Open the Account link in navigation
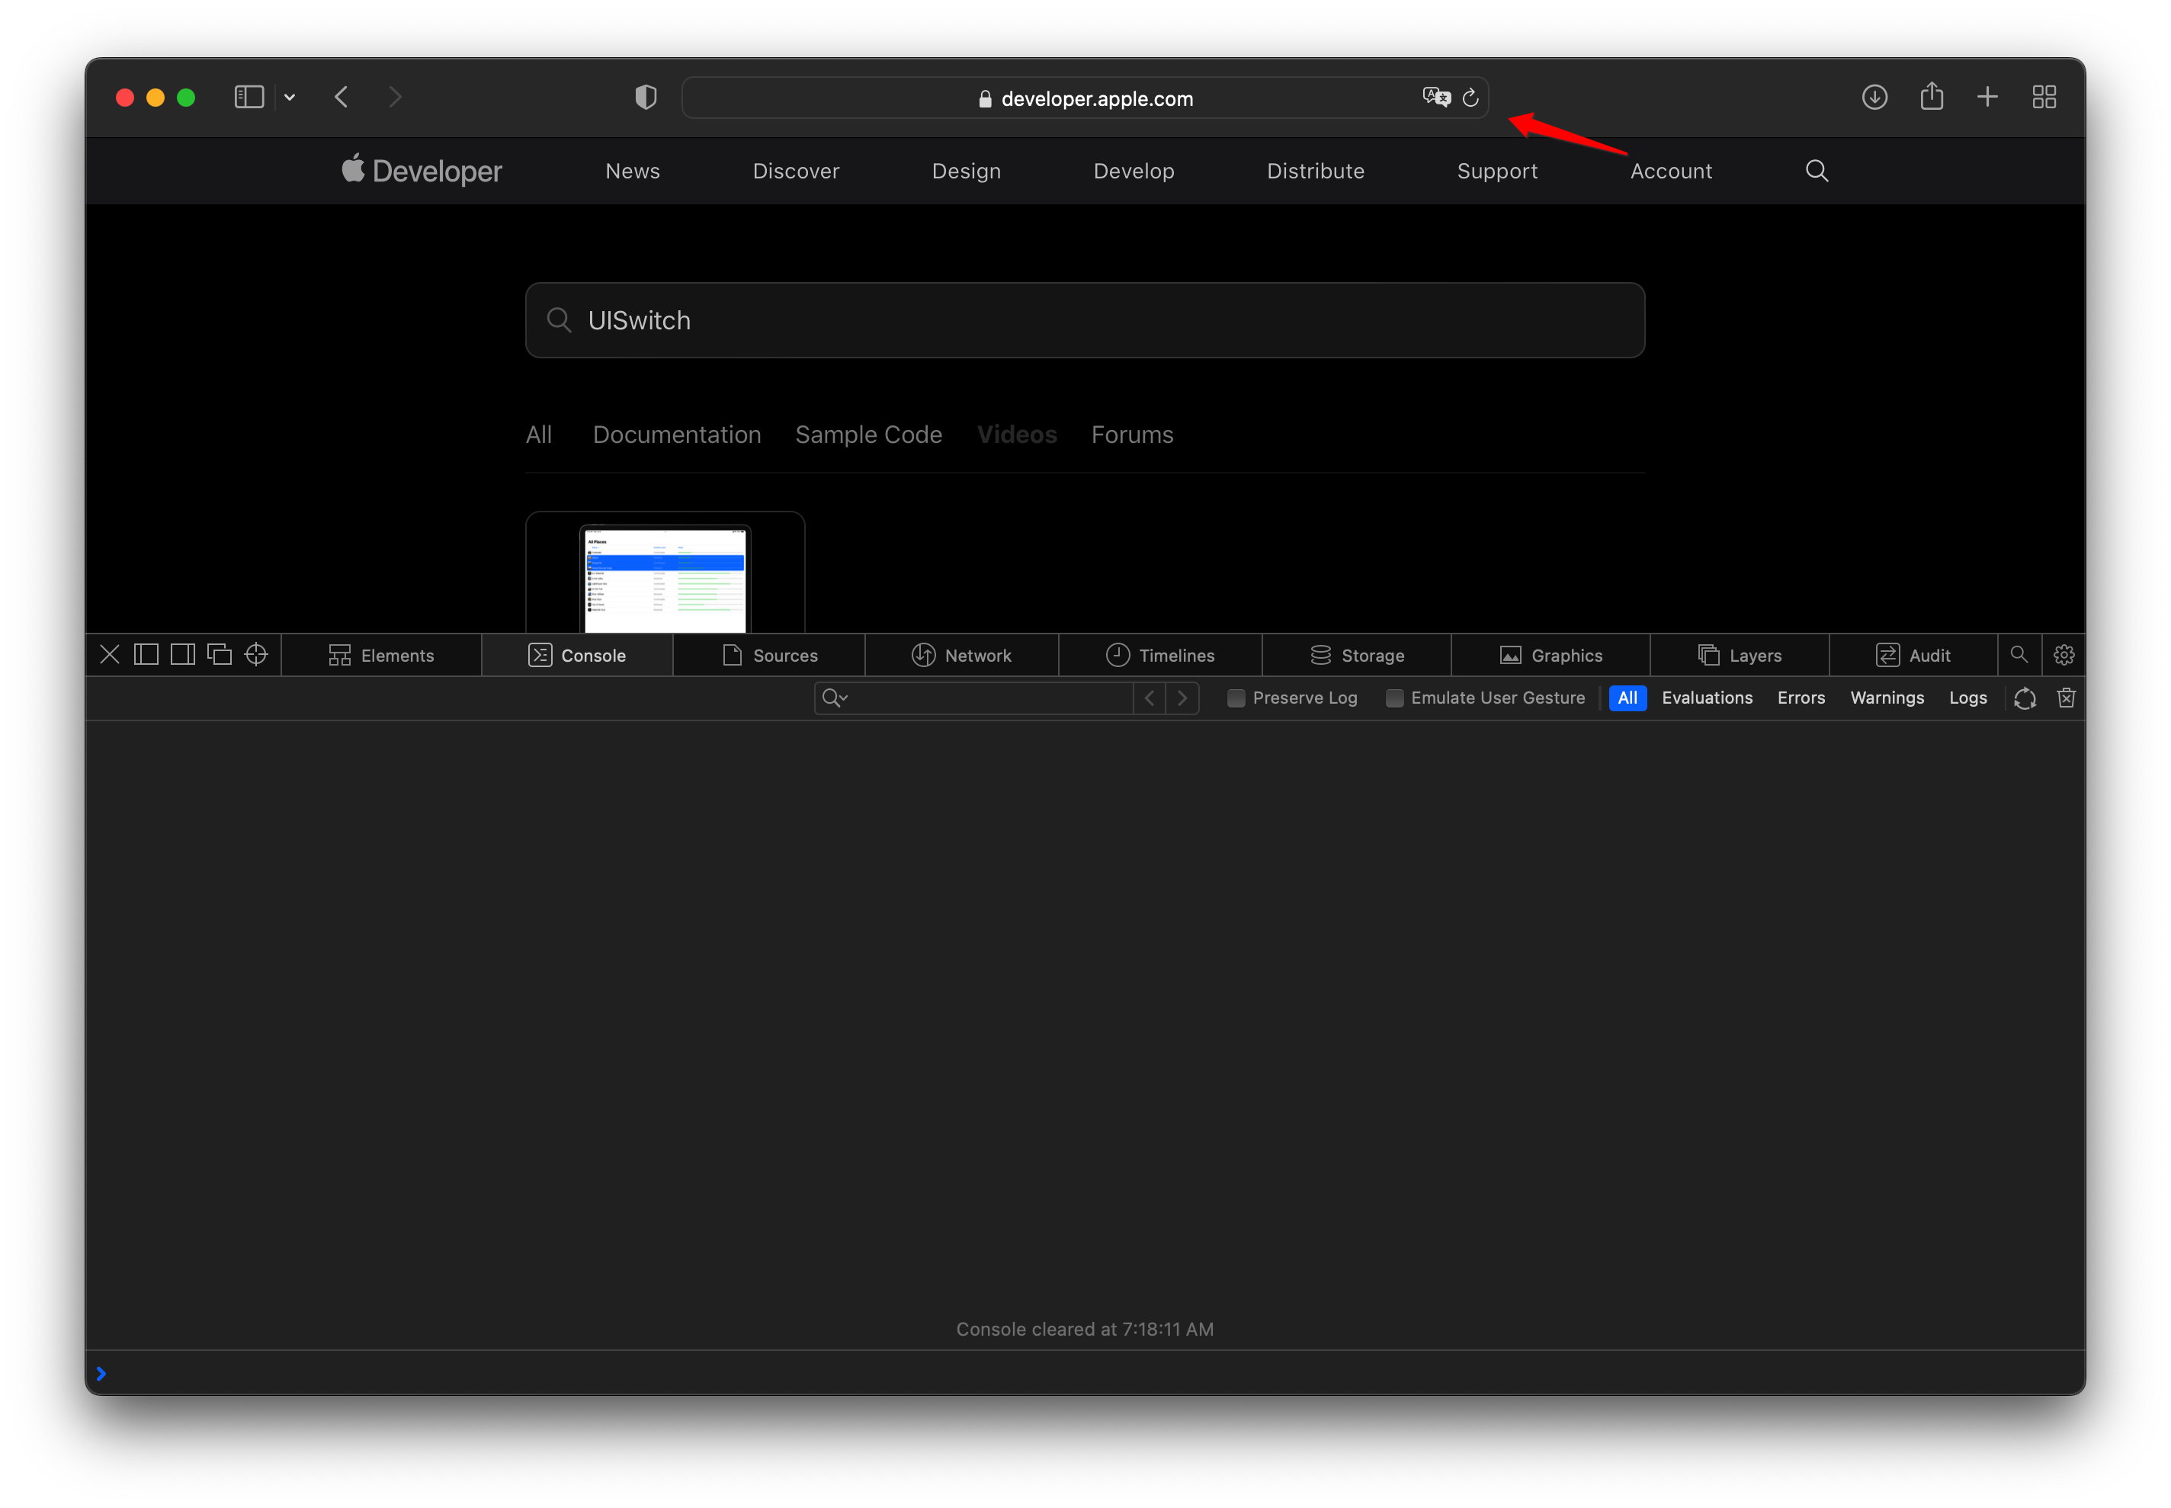 pos(1670,171)
